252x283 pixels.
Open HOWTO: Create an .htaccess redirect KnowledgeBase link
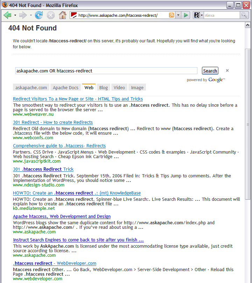click(77, 193)
